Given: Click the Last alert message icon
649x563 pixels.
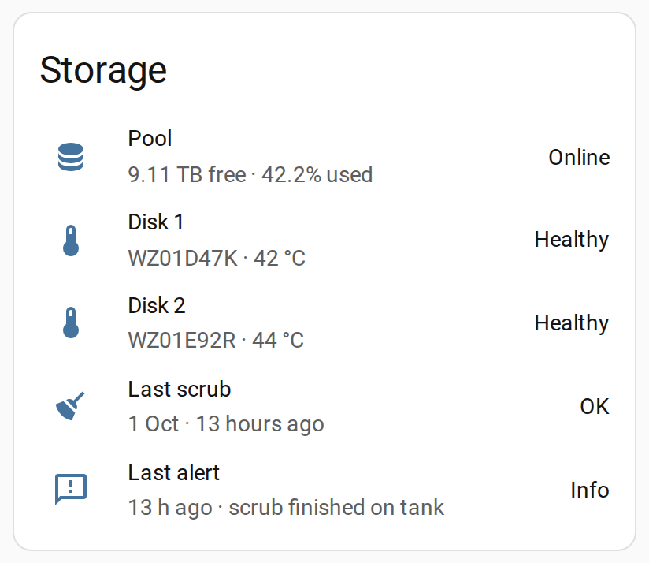Looking at the screenshot, I should [x=71, y=489].
